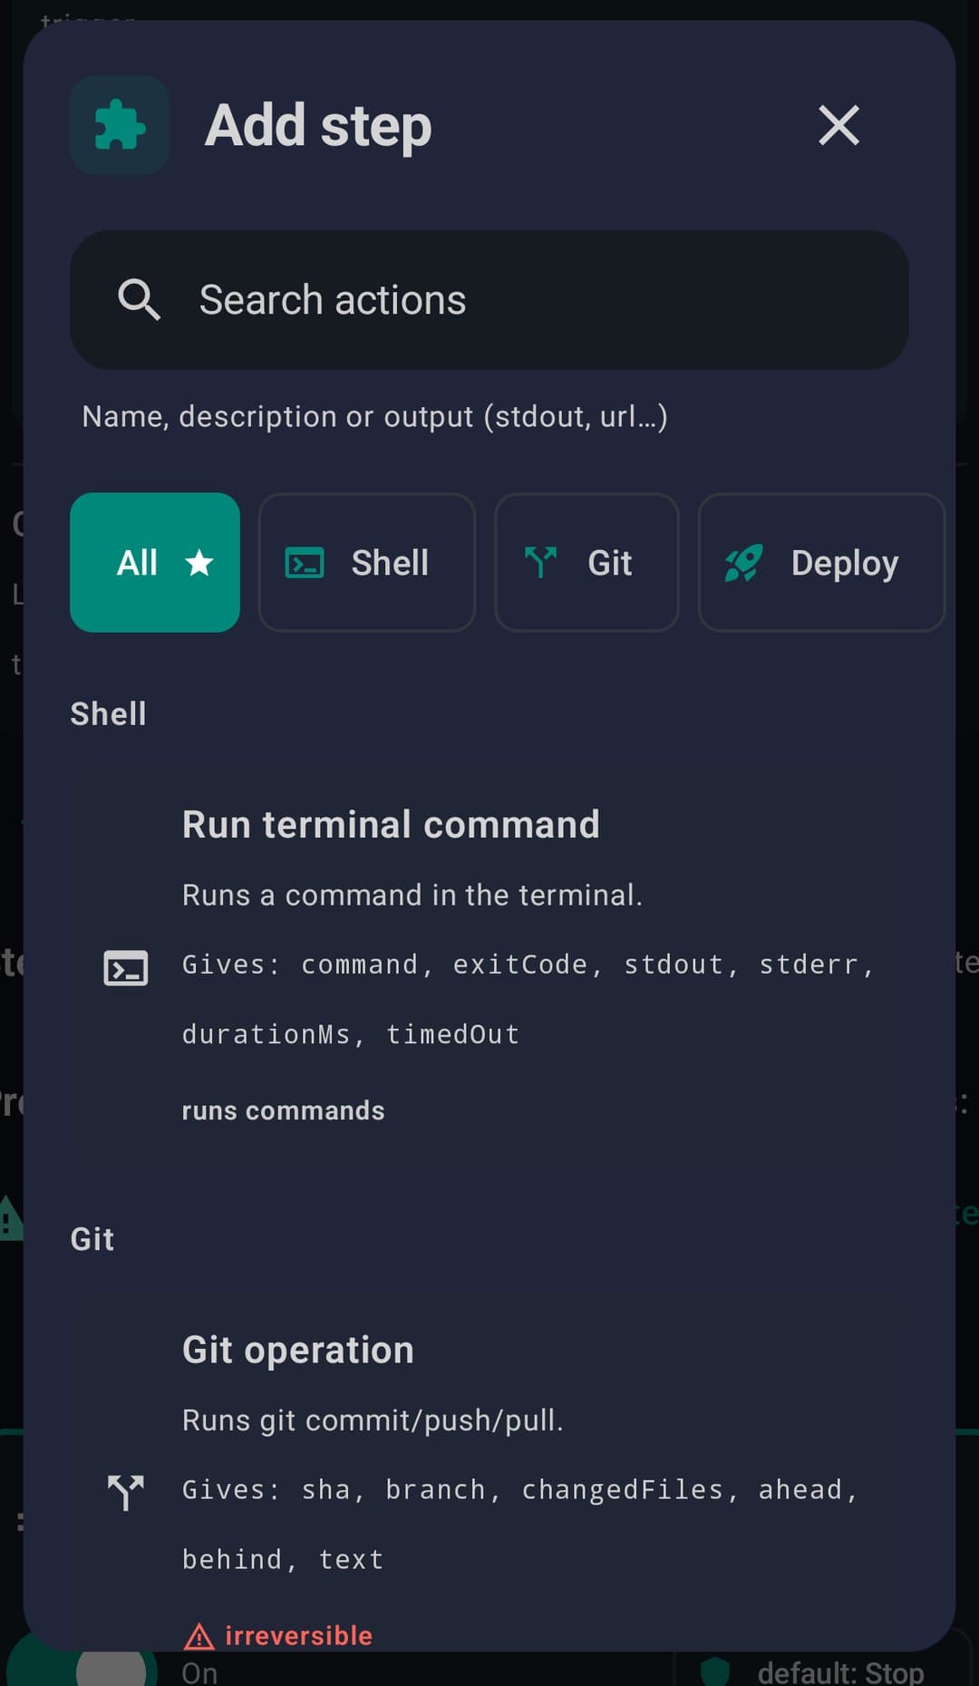Filter actions by Shell category
The height and width of the screenshot is (1686, 979).
[367, 562]
